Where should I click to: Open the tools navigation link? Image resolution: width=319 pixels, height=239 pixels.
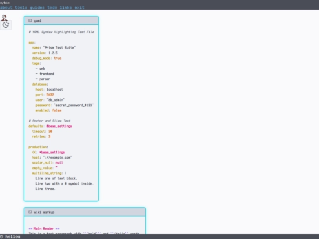pos(21,8)
